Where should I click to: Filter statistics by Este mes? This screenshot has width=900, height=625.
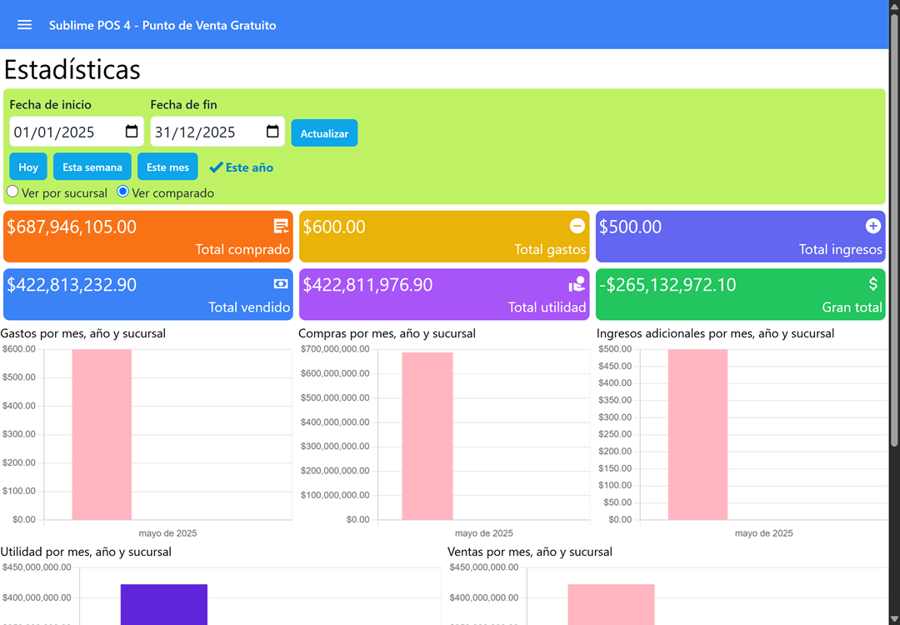167,167
